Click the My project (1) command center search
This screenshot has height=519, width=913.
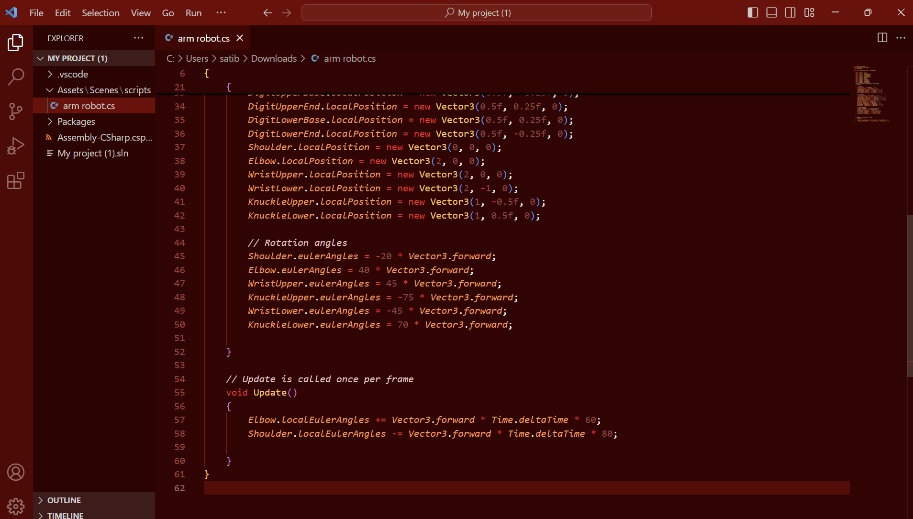click(477, 13)
